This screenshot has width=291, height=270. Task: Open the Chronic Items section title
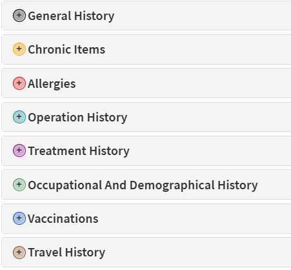[66, 50]
